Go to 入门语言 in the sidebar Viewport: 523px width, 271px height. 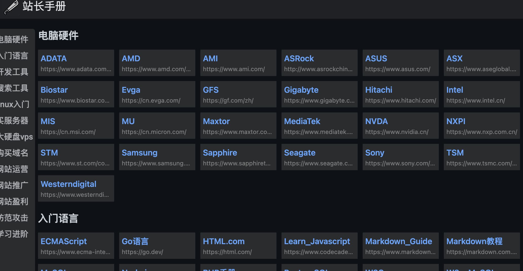pos(14,56)
